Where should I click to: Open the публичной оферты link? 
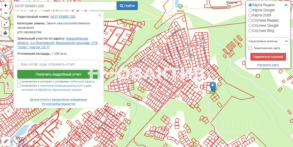click(82, 81)
